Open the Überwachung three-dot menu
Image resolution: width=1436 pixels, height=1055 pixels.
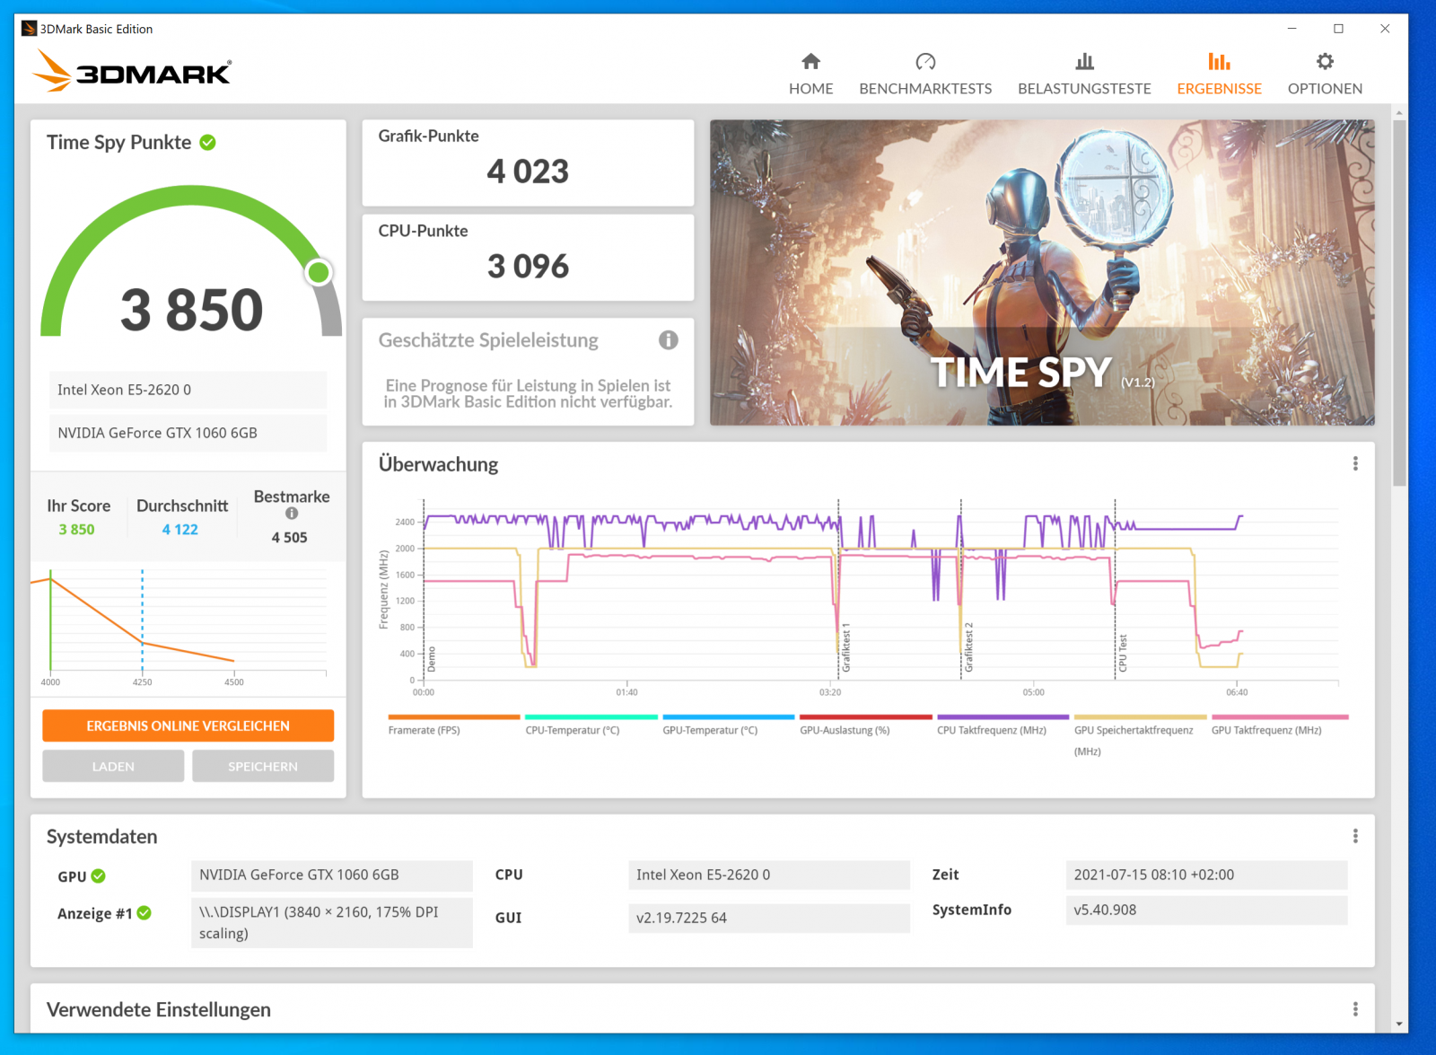coord(1354,463)
